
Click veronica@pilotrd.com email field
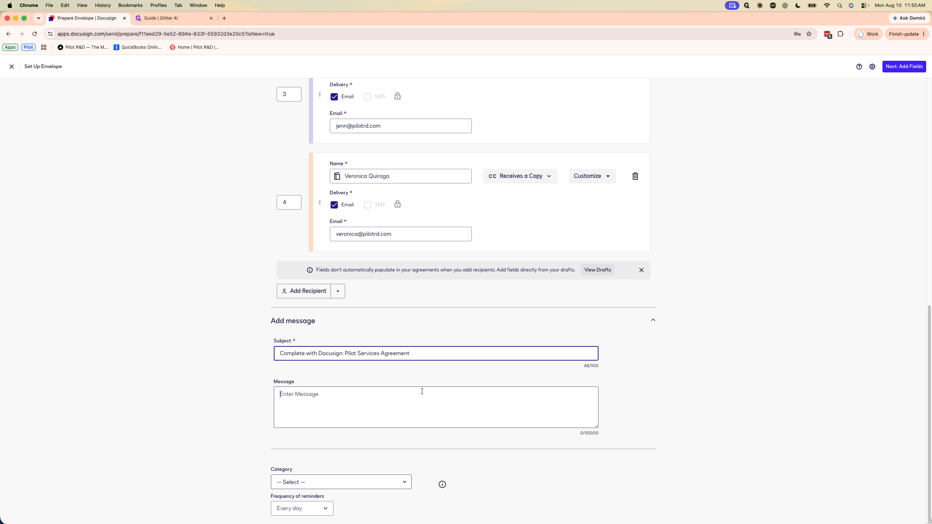click(400, 234)
